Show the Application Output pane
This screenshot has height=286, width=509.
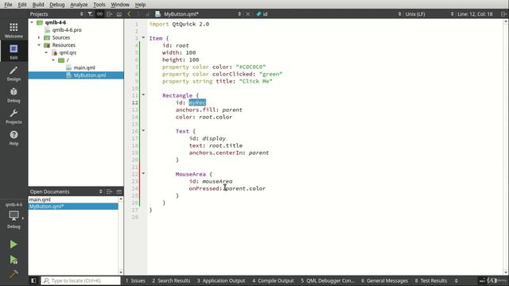221,280
